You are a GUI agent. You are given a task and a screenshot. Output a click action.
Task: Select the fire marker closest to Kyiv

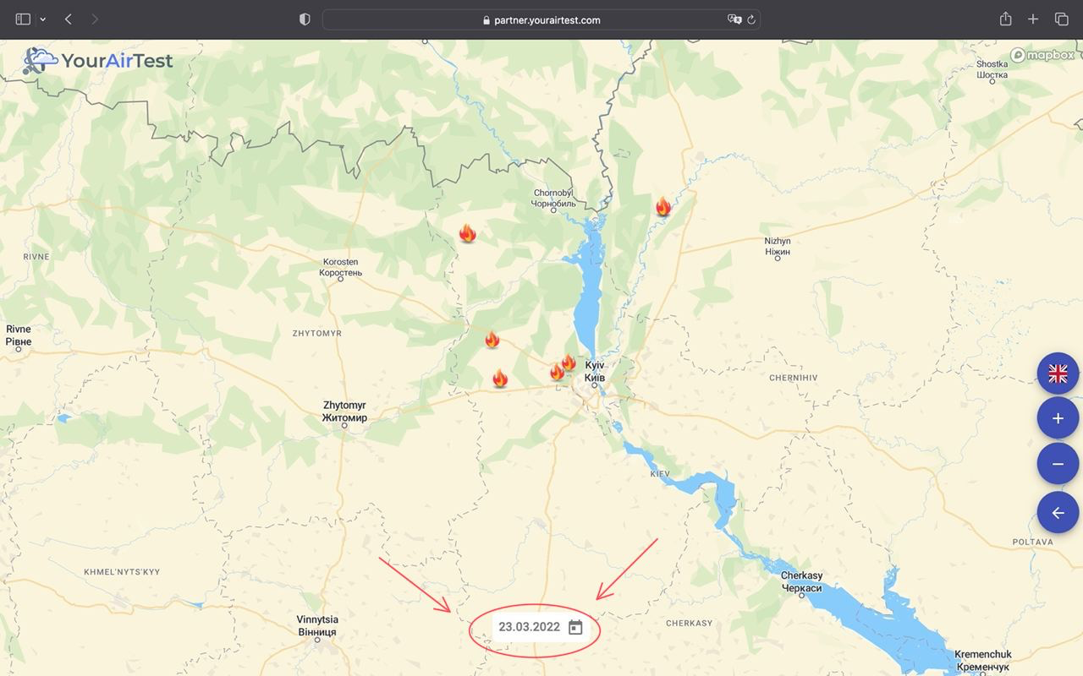569,363
